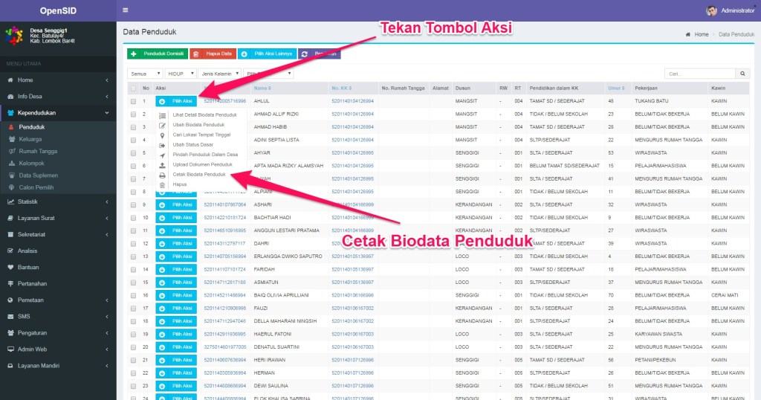This screenshot has width=761, height=400.
Task: Check the box for ASHARI row
Action: [133, 205]
